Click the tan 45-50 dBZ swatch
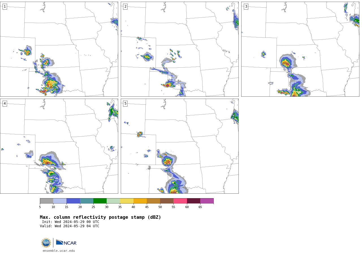Screen dimensions: 362x254 pos(153,201)
